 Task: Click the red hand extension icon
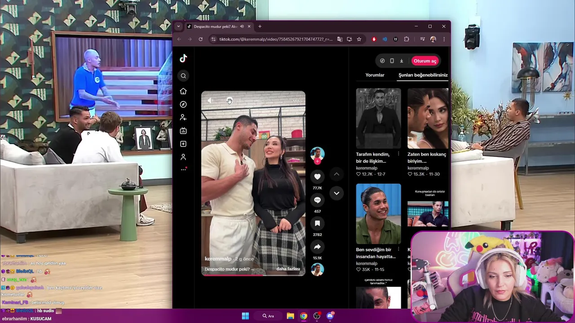[374, 39]
